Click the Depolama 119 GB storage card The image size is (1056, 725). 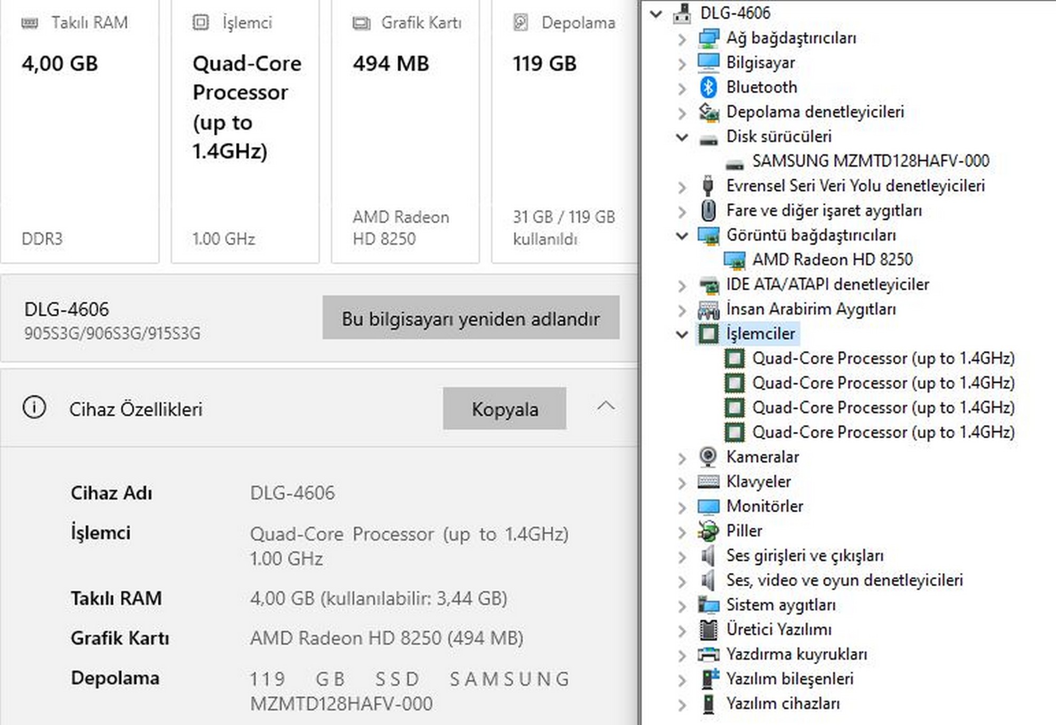(x=563, y=132)
